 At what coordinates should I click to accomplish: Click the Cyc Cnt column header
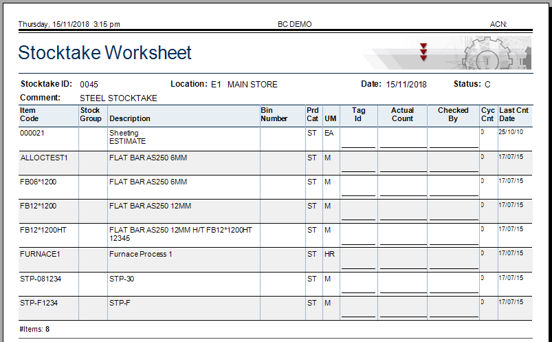(488, 115)
